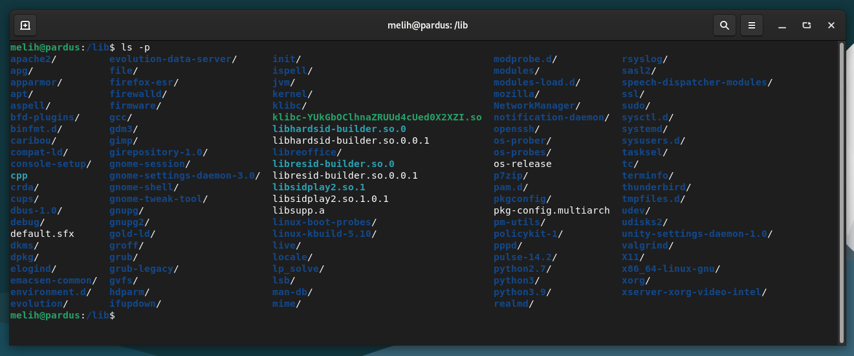Click the 'modprobe.d/' entry
This screenshot has width=854, height=356.
[525, 59]
